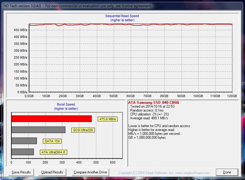This screenshot has width=245, height=180.
Task: Click the Average read: 489.1 MB/s line
Action: pyautogui.click(x=149, y=118)
